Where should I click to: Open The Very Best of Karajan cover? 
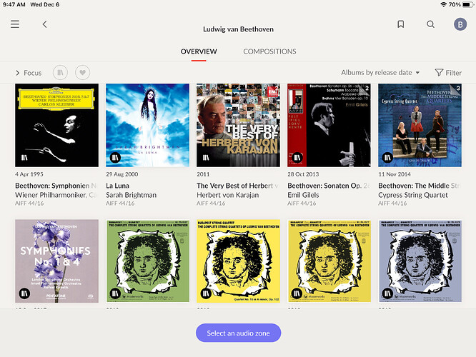[238, 125]
